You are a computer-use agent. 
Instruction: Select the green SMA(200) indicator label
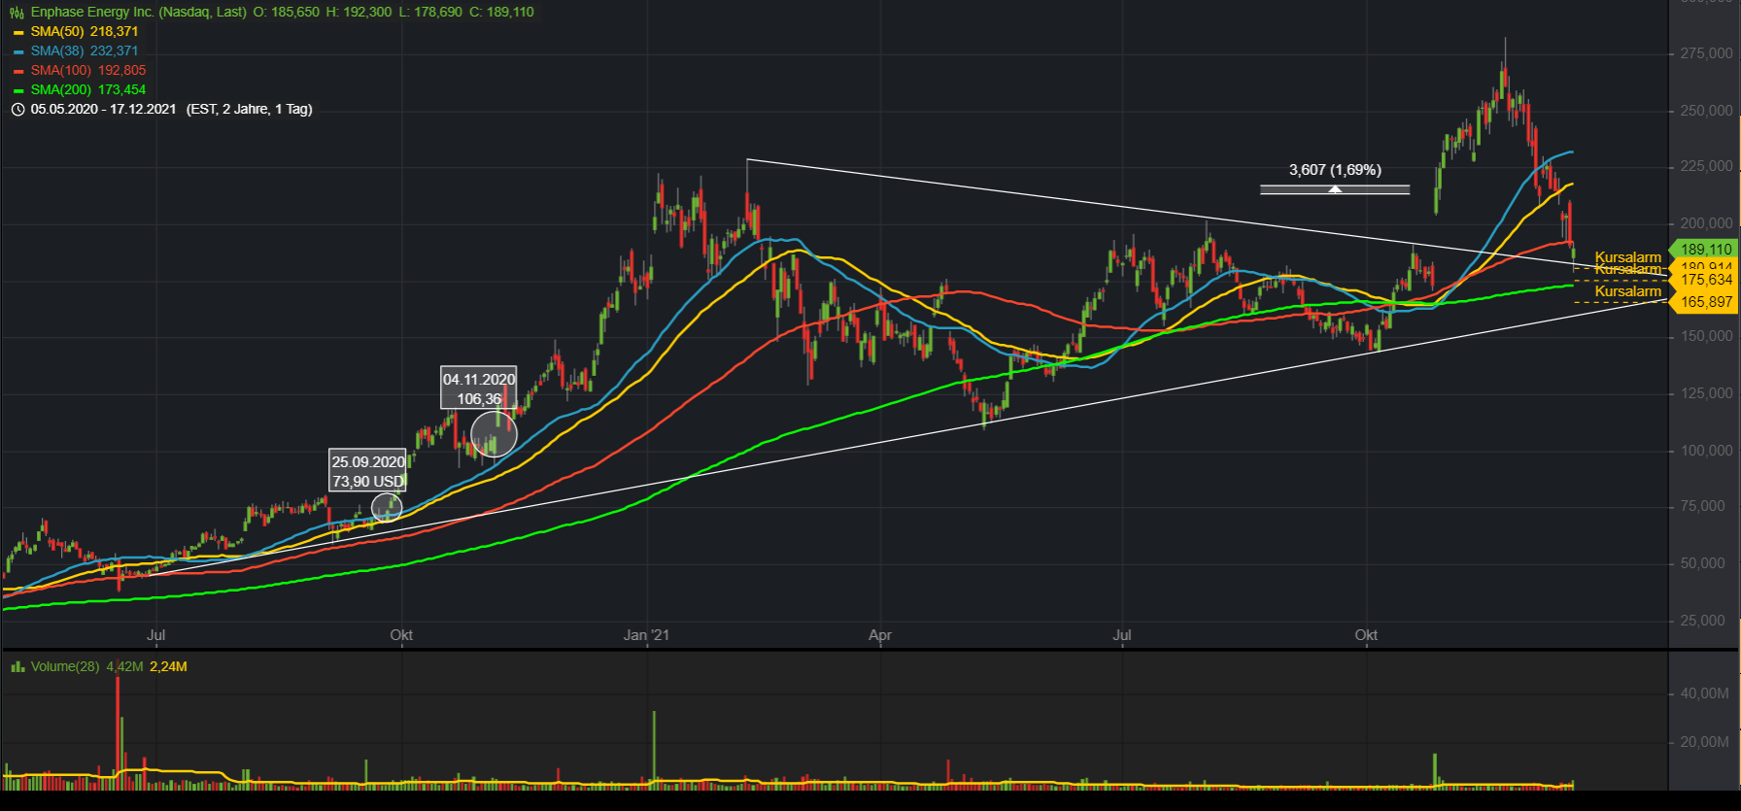point(87,90)
